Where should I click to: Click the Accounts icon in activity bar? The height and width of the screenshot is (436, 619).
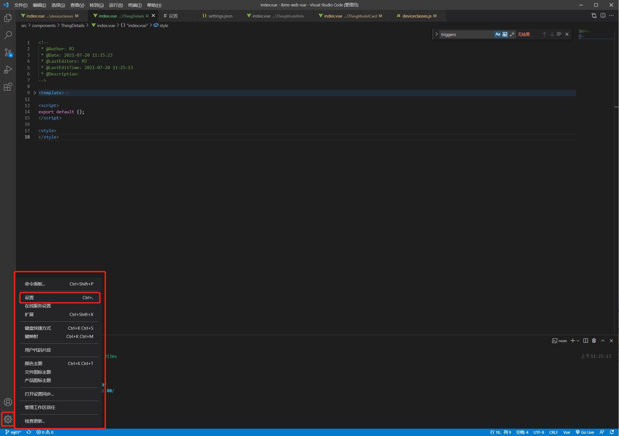click(x=8, y=402)
